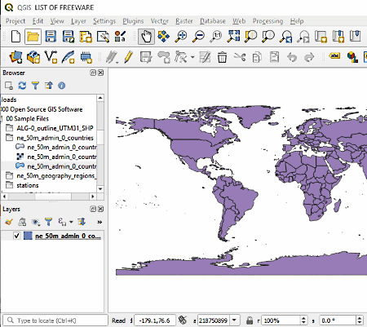The height and width of the screenshot is (327, 367).
Task: Click the Zoom Out magnifier tool
Action: [x=198, y=37]
